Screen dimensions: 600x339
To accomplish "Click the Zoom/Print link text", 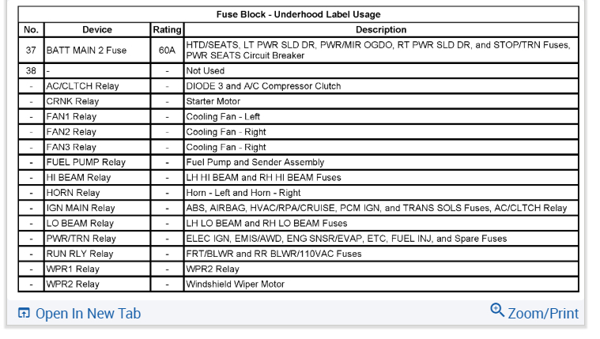I will pyautogui.click(x=543, y=314).
